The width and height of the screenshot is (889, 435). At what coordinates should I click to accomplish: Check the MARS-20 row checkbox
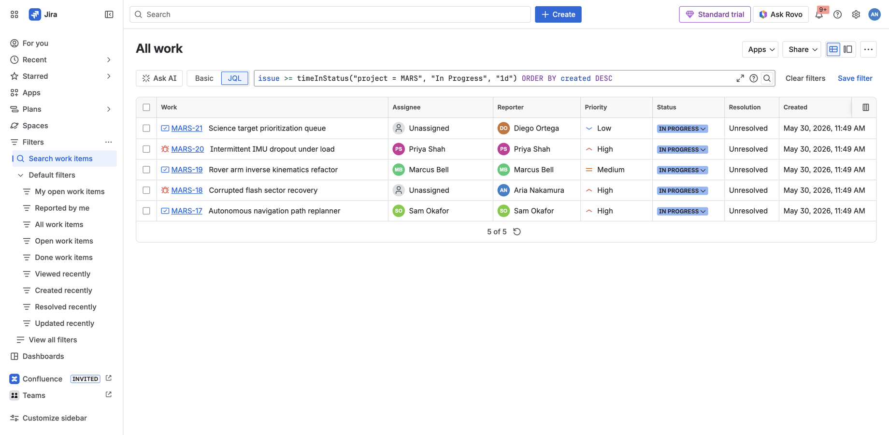pos(146,149)
